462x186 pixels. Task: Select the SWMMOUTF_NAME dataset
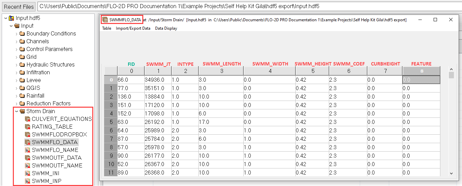point(57,166)
